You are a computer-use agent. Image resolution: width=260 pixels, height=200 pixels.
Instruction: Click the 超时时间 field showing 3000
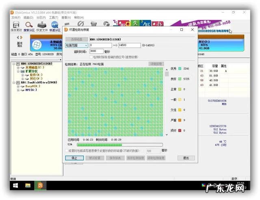96,51
